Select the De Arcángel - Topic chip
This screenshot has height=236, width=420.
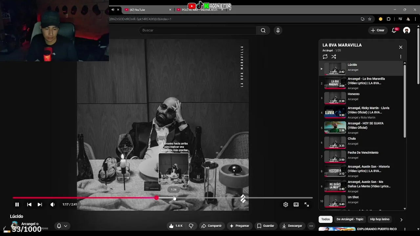click(x=350, y=219)
